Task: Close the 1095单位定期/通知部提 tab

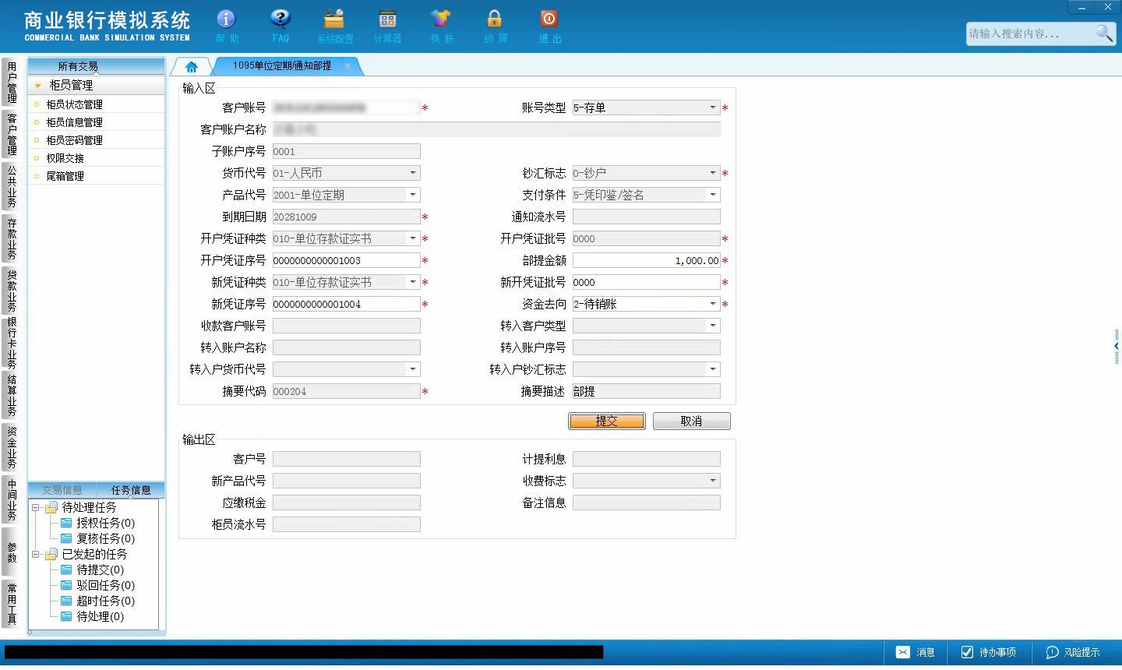Action: click(348, 65)
